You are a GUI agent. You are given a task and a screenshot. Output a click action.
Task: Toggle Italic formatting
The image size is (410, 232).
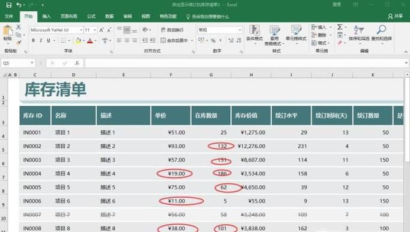tap(41, 40)
